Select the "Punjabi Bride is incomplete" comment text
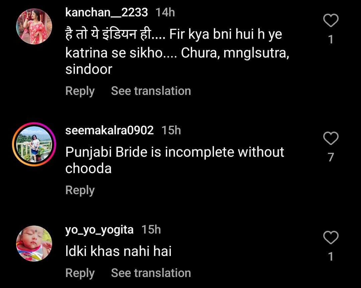Image resolution: width=361 pixels, height=288 pixels. tap(174, 160)
